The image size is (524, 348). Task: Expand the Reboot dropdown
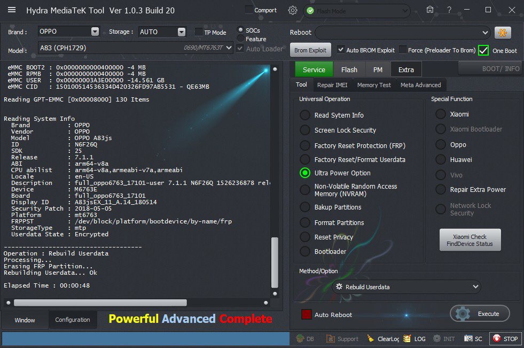pyautogui.click(x=485, y=33)
